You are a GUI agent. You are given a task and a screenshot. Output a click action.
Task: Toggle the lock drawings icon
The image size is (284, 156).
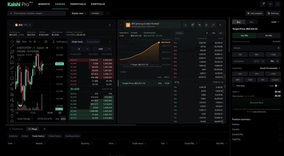(x=12, y=105)
